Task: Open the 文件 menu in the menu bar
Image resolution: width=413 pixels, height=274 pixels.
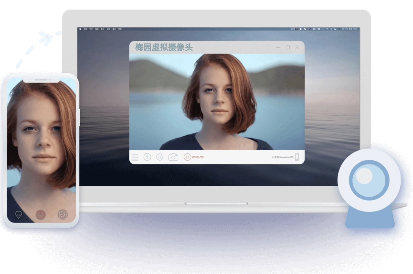Action: [x=91, y=29]
